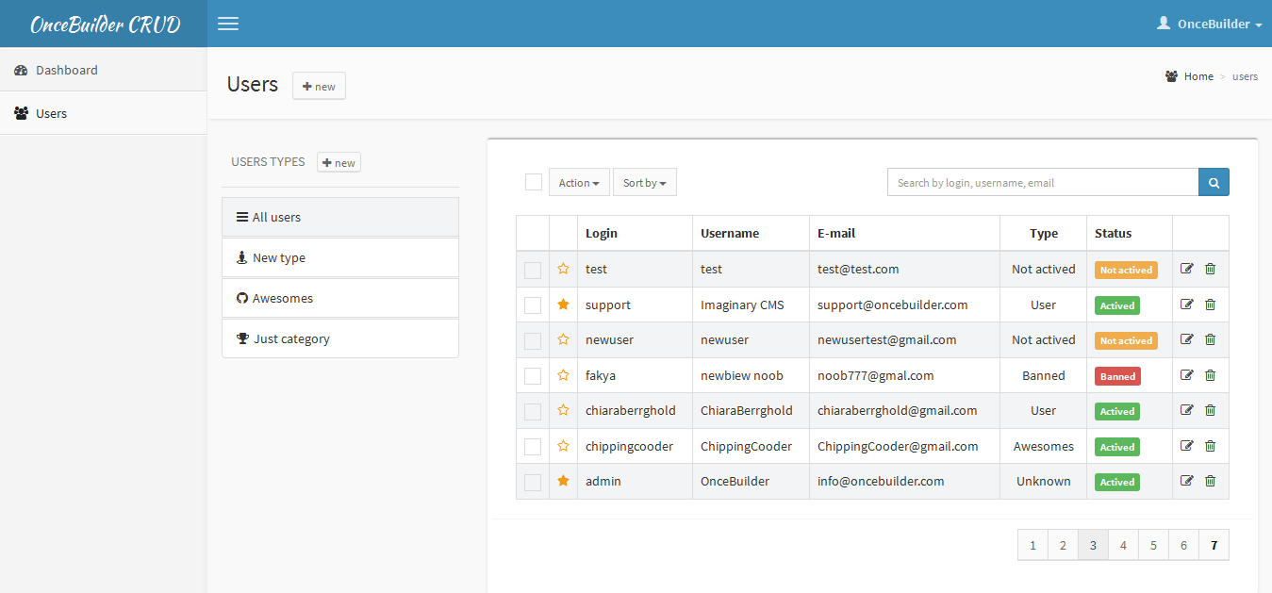Image resolution: width=1272 pixels, height=593 pixels.
Task: Click the red Banned status badge
Action: 1117,376
